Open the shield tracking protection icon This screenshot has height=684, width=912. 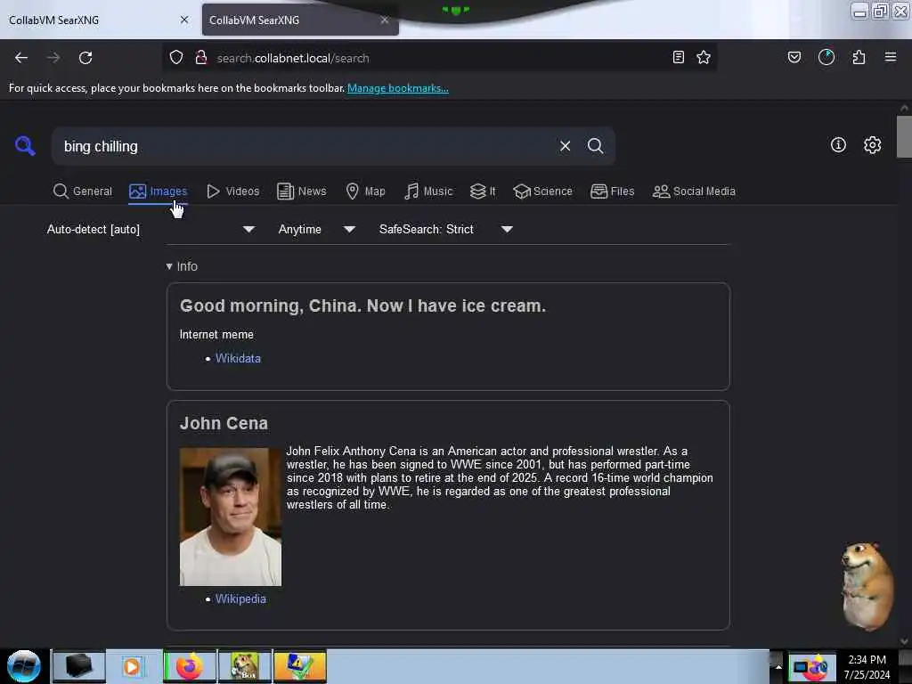point(176,57)
